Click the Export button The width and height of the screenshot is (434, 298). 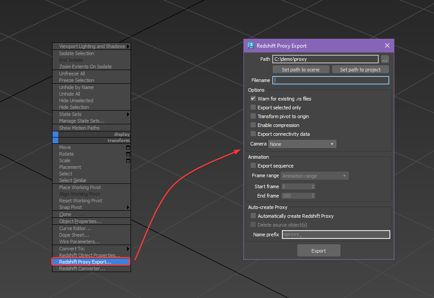[318, 251]
